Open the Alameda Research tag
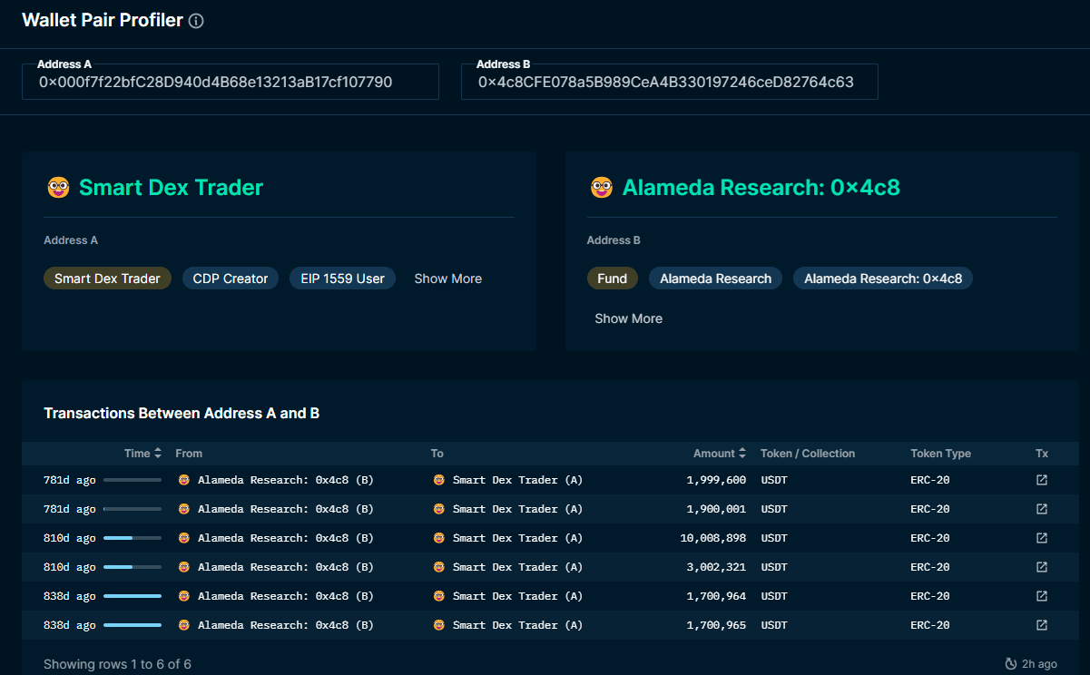Viewport: 1090px width, 675px height. (x=715, y=279)
